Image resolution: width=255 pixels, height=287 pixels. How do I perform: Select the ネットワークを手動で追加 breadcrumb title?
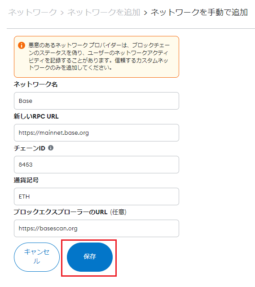(x=199, y=13)
